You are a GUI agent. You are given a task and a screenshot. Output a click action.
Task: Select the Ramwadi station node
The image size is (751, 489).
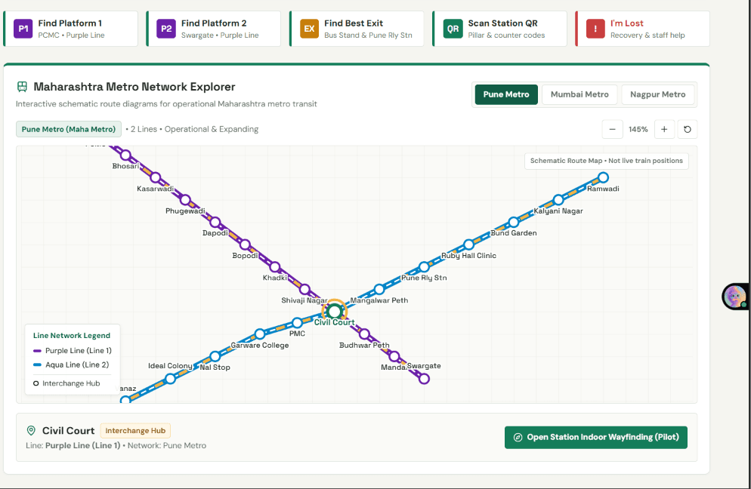[603, 177]
